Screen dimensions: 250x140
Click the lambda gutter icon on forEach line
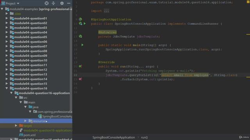(x=80, y=79)
